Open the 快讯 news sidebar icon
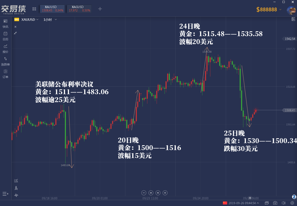The height and width of the screenshot is (206, 297). point(5,23)
